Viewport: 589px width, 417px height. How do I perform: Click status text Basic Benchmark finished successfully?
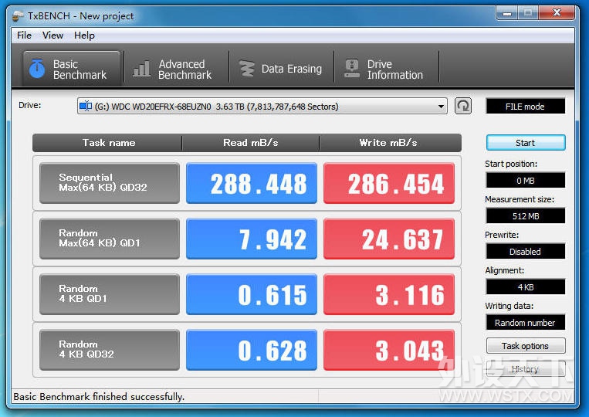[99, 397]
